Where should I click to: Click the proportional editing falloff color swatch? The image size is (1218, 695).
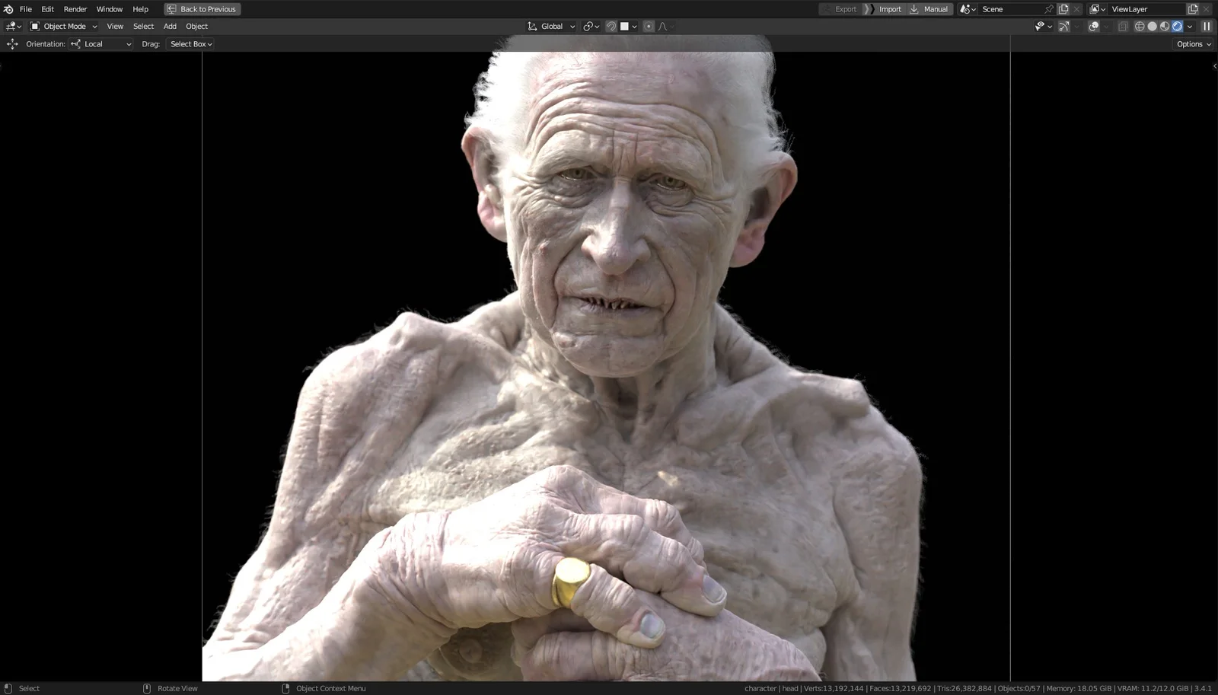pos(626,26)
